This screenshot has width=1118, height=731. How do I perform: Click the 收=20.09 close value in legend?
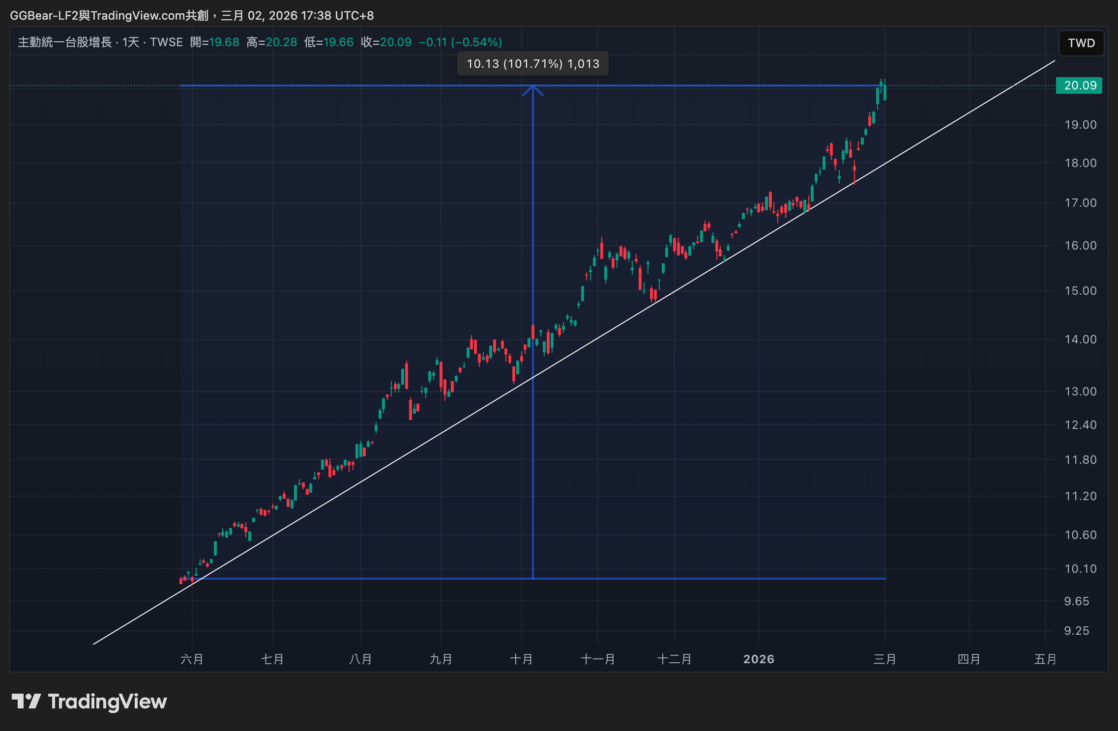[x=386, y=42]
